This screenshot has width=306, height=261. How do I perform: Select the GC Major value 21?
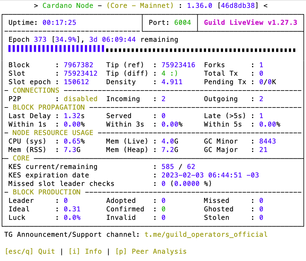pos(263,150)
